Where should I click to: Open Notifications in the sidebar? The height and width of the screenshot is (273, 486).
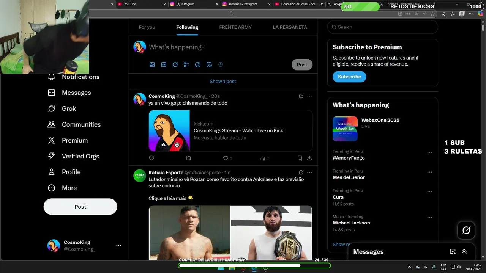coord(74,77)
